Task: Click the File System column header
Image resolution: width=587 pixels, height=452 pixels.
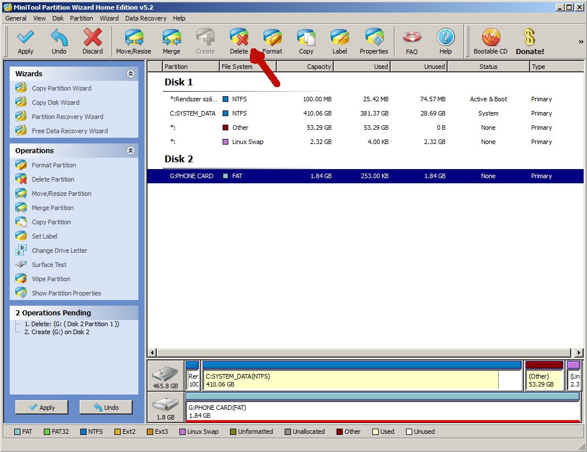Action: [x=248, y=67]
